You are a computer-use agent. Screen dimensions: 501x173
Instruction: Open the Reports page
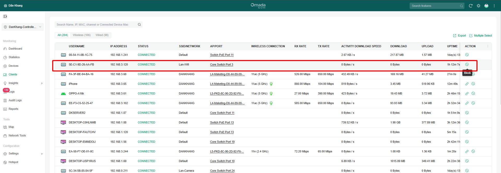13,109
